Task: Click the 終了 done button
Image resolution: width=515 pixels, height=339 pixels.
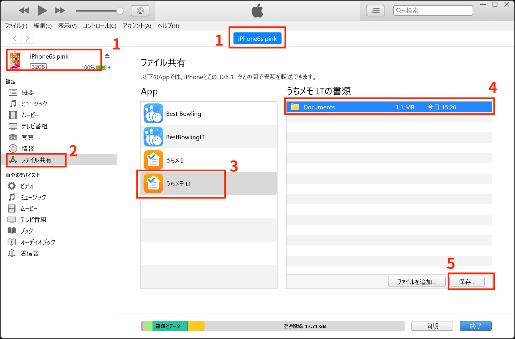Action: (476, 326)
